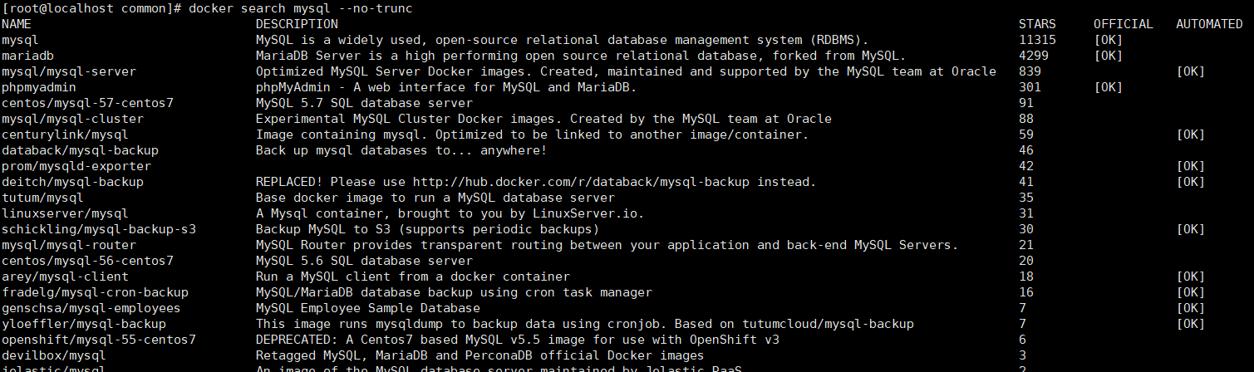Click the [OK] automated mark for schickling/mysql-backup-s3
Viewport: 1254px width, 372px height.
coord(1191,229)
